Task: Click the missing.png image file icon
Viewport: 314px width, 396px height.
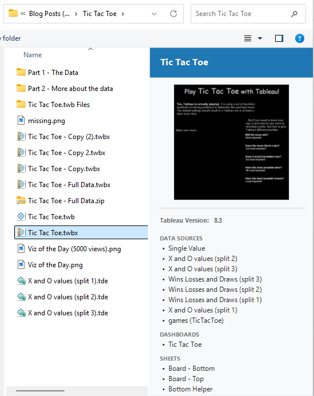Action: coord(21,121)
